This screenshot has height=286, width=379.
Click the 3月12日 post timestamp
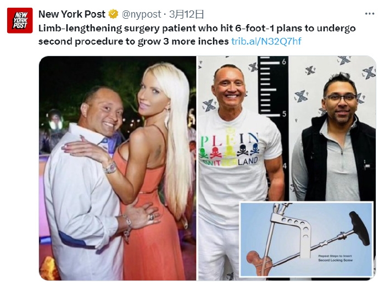click(186, 14)
